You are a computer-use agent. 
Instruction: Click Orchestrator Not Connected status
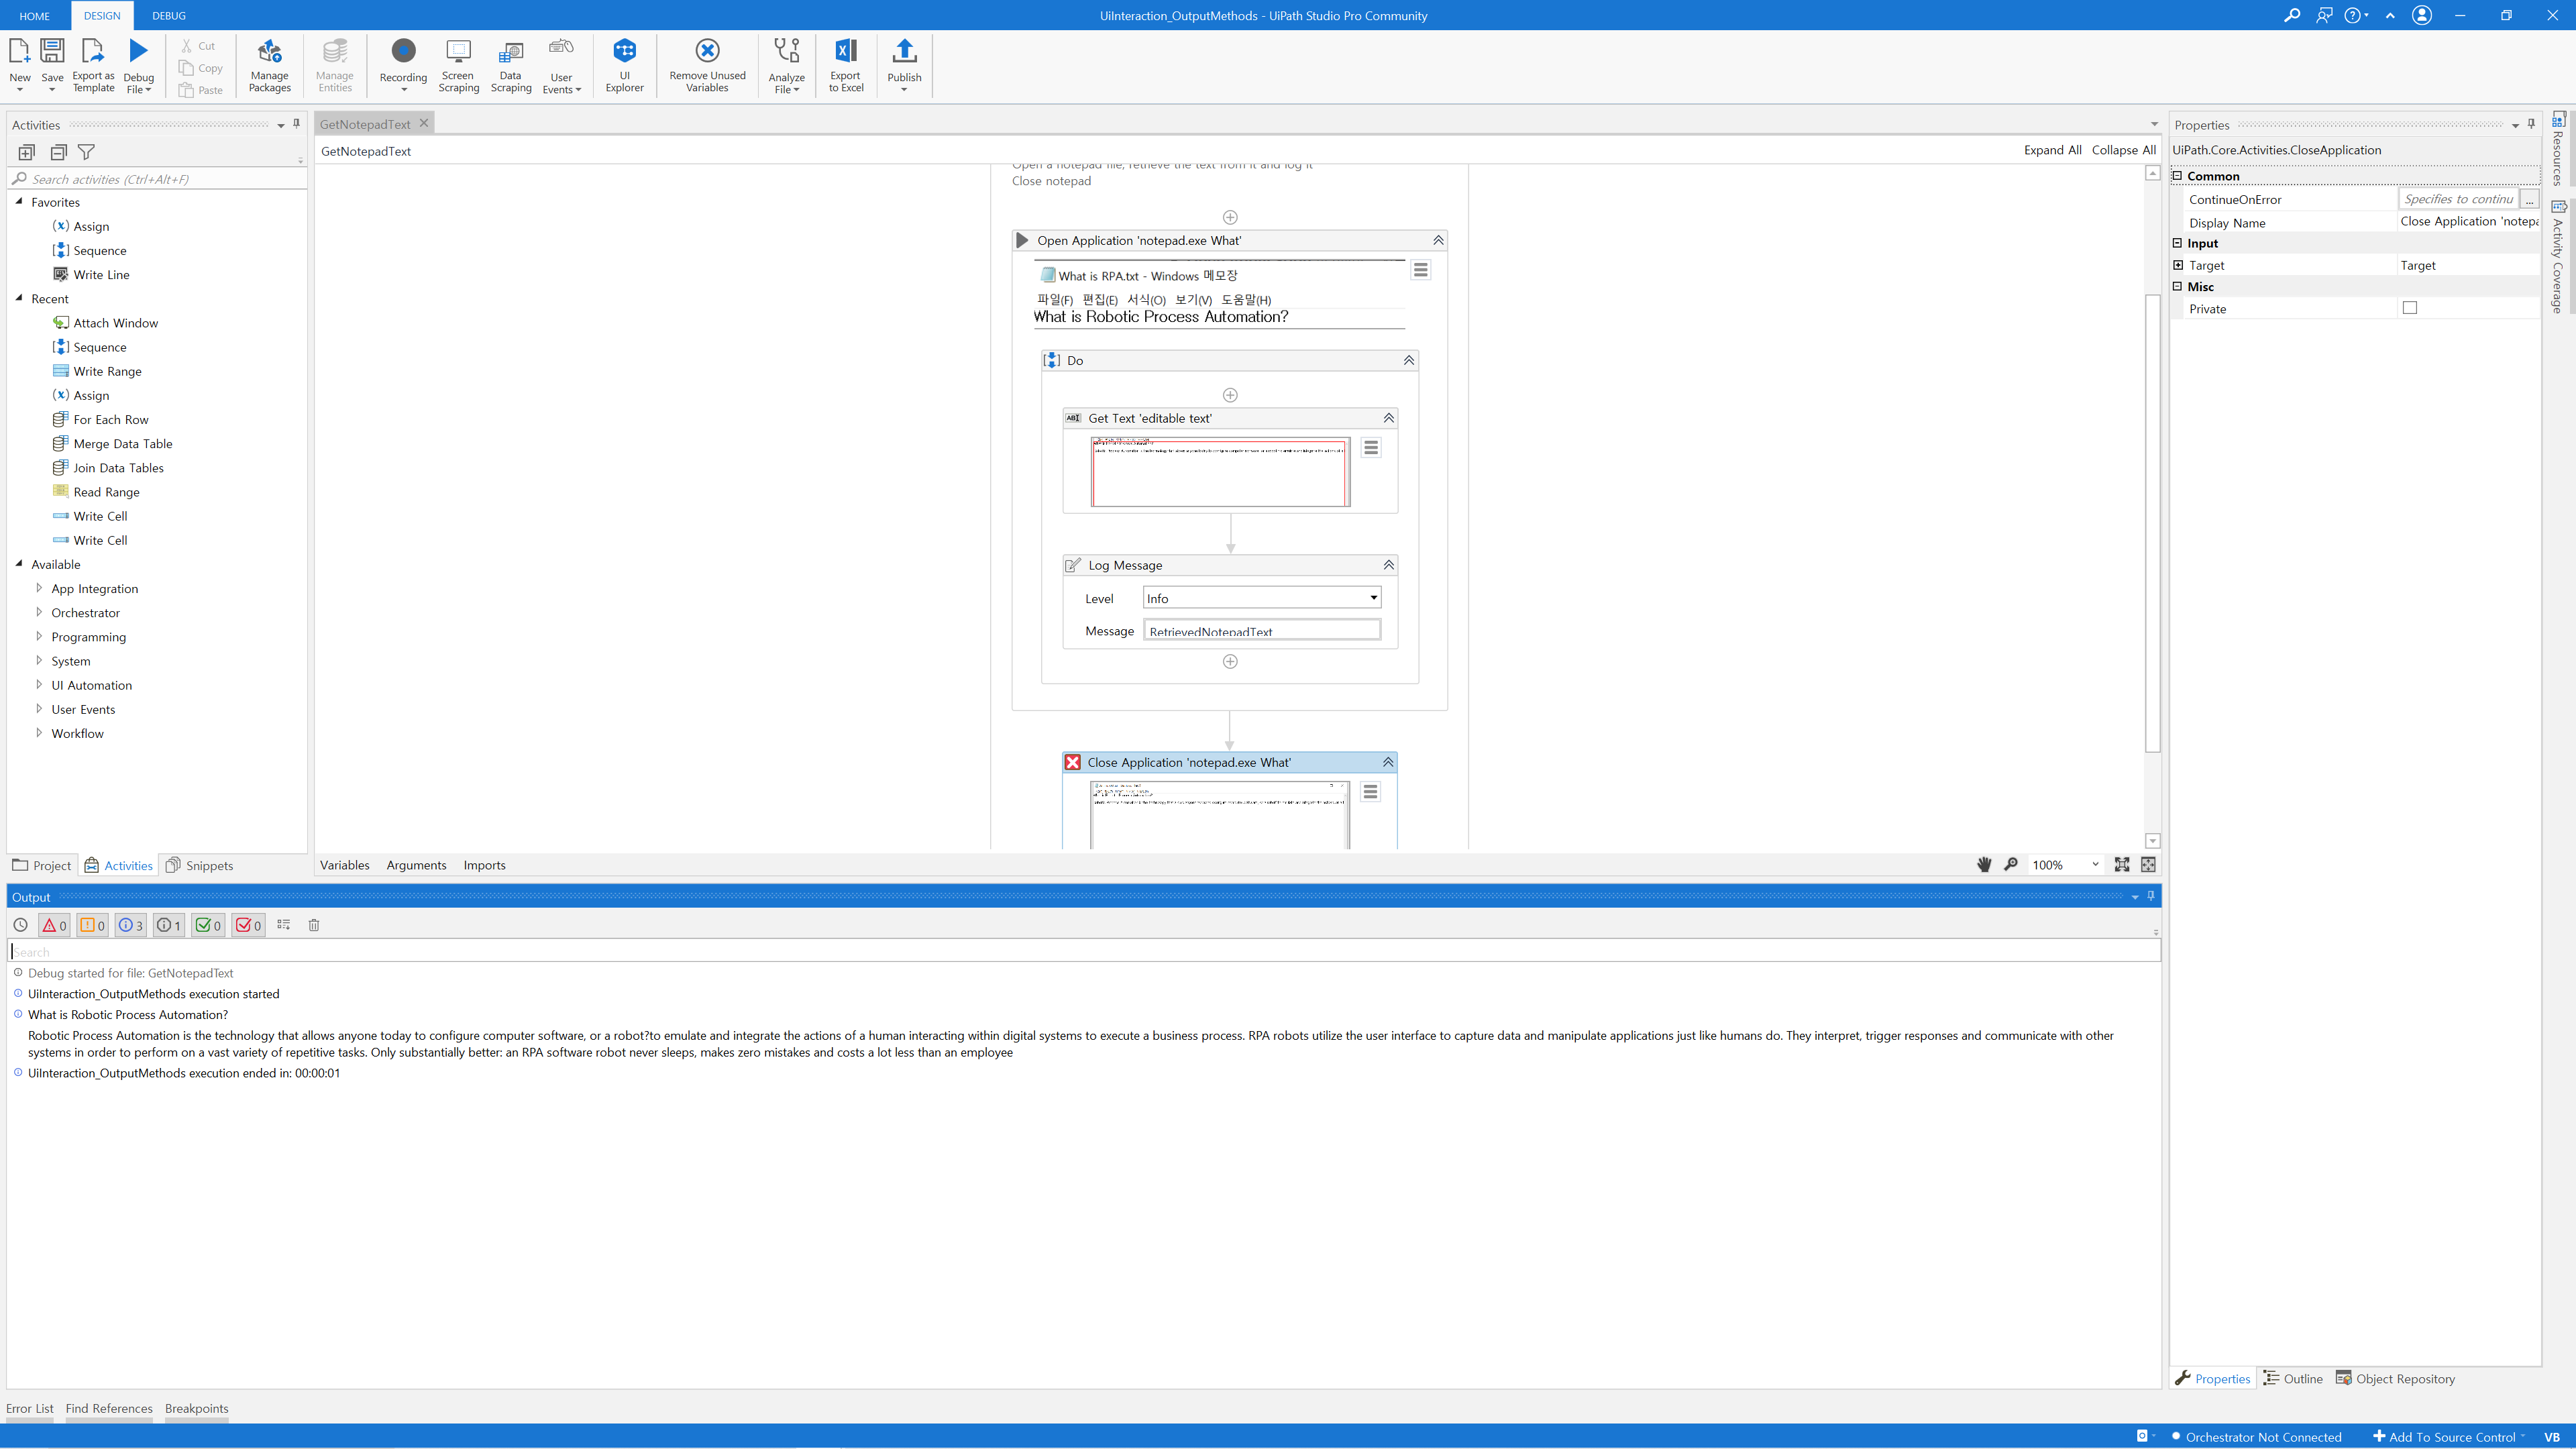pos(2256,1437)
